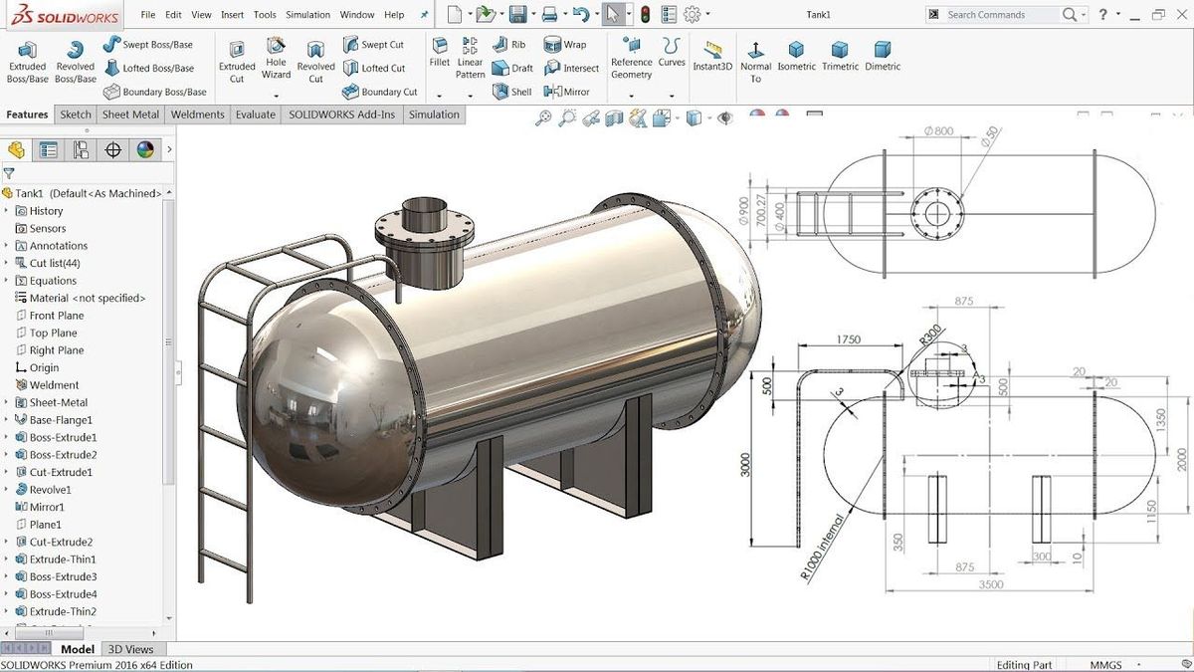Open the Curves tools
1194x672 pixels.
672,52
